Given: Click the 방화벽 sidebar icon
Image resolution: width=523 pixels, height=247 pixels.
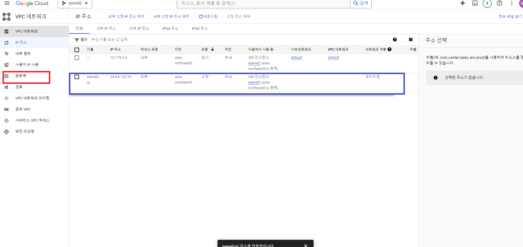Looking at the screenshot, I should (x=6, y=76).
